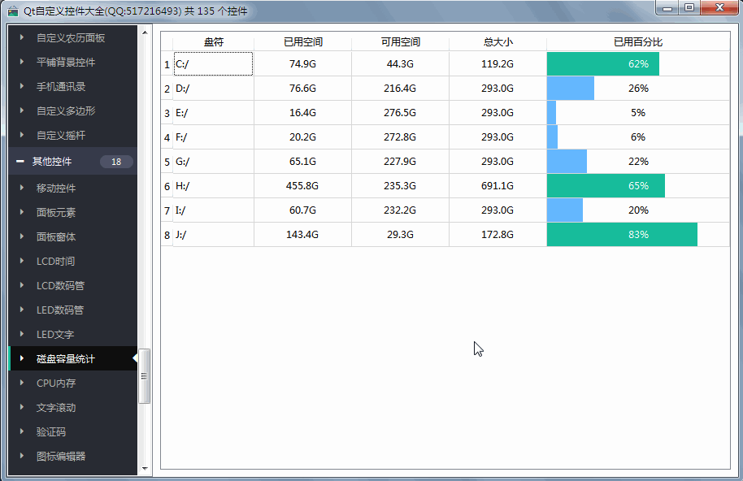743x481 pixels.
Task: Select row header number 5
Action: 167,162
